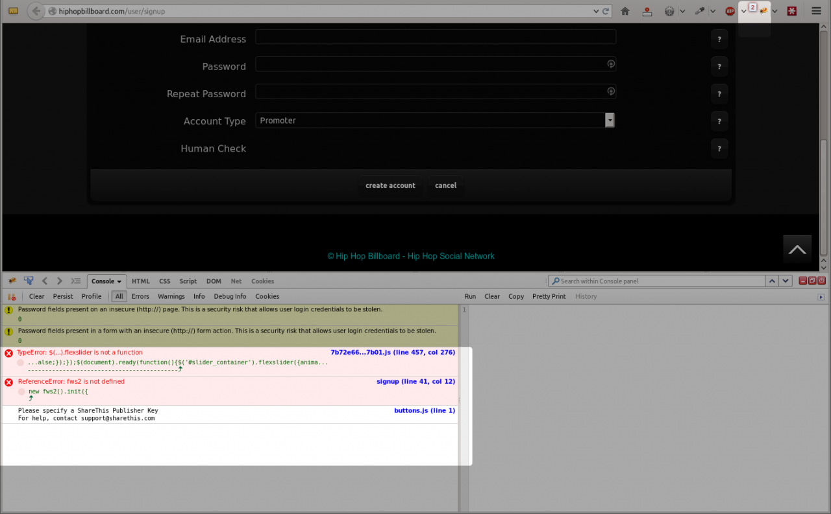Screen dimensions: 831x514
Task: Filter the console to Errors only
Action: click(x=140, y=296)
